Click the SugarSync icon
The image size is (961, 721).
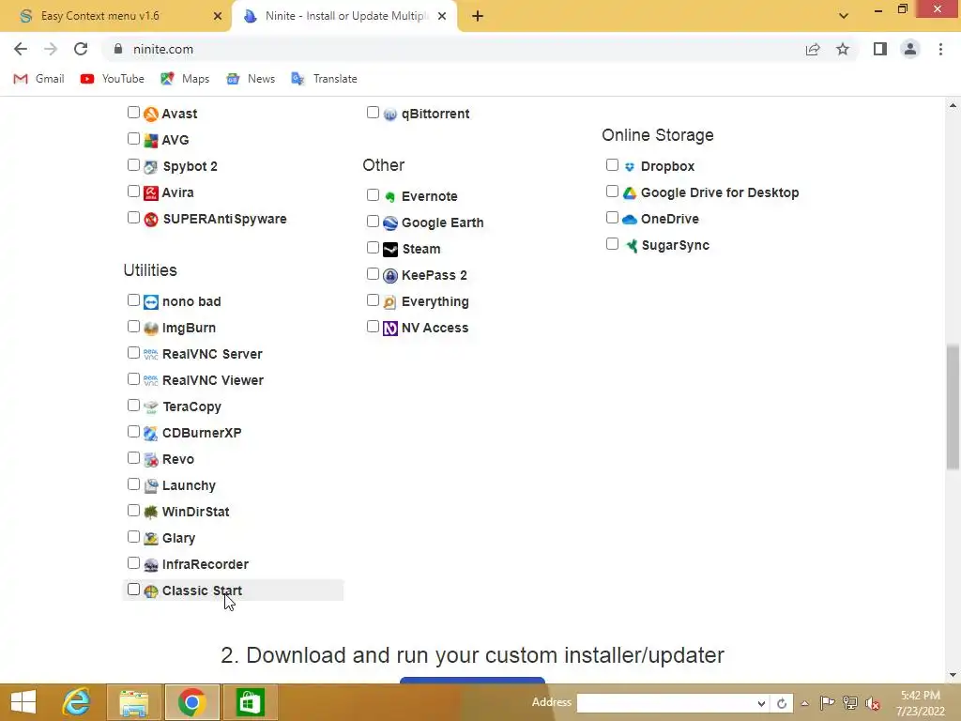631,246
